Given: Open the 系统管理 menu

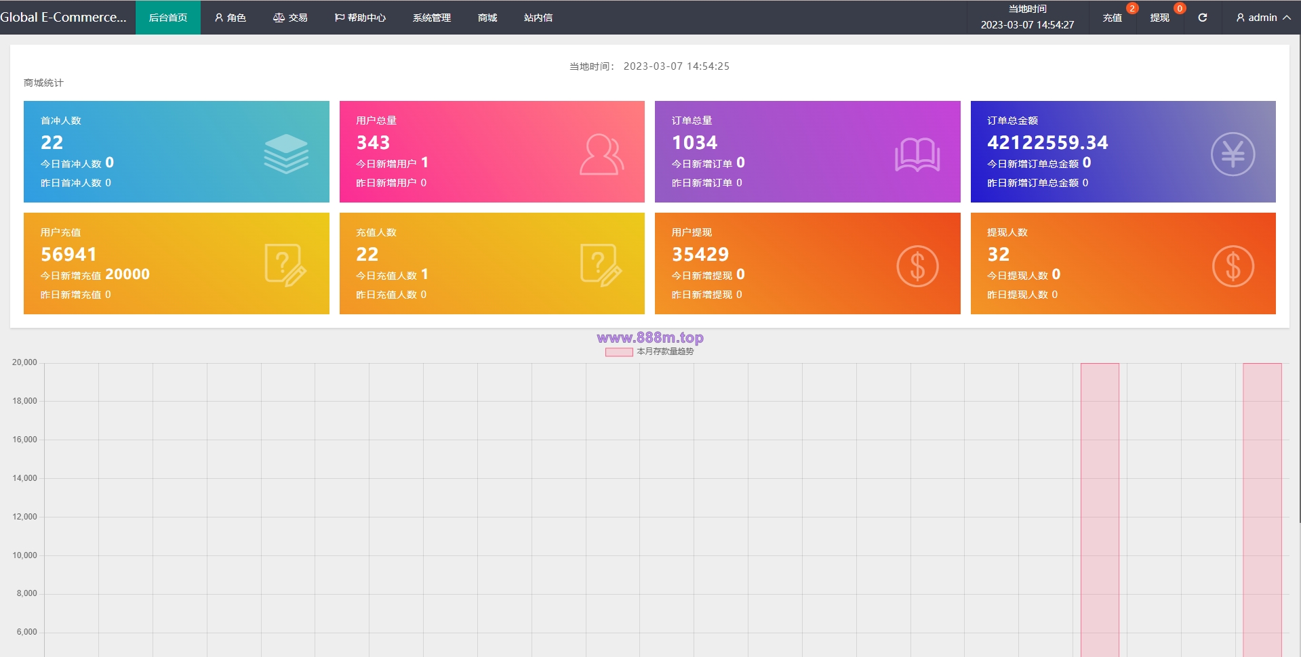Looking at the screenshot, I should 432,18.
